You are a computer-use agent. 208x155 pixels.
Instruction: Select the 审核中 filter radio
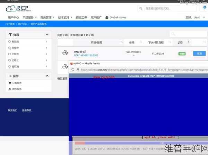(x=9, y=48)
